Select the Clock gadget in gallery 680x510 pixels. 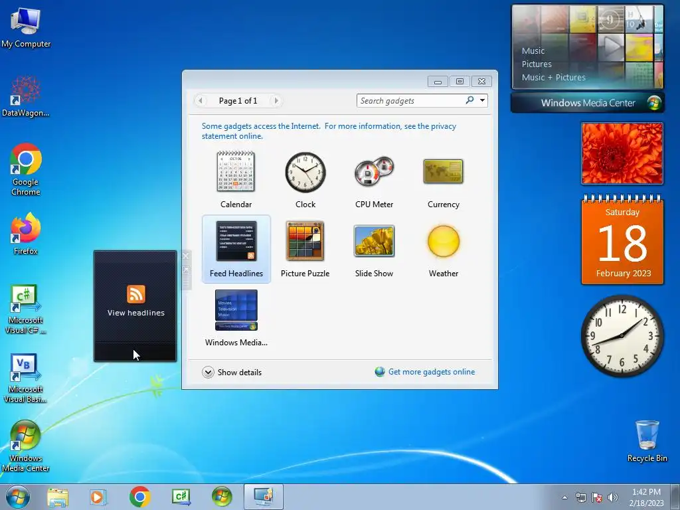coord(305,179)
